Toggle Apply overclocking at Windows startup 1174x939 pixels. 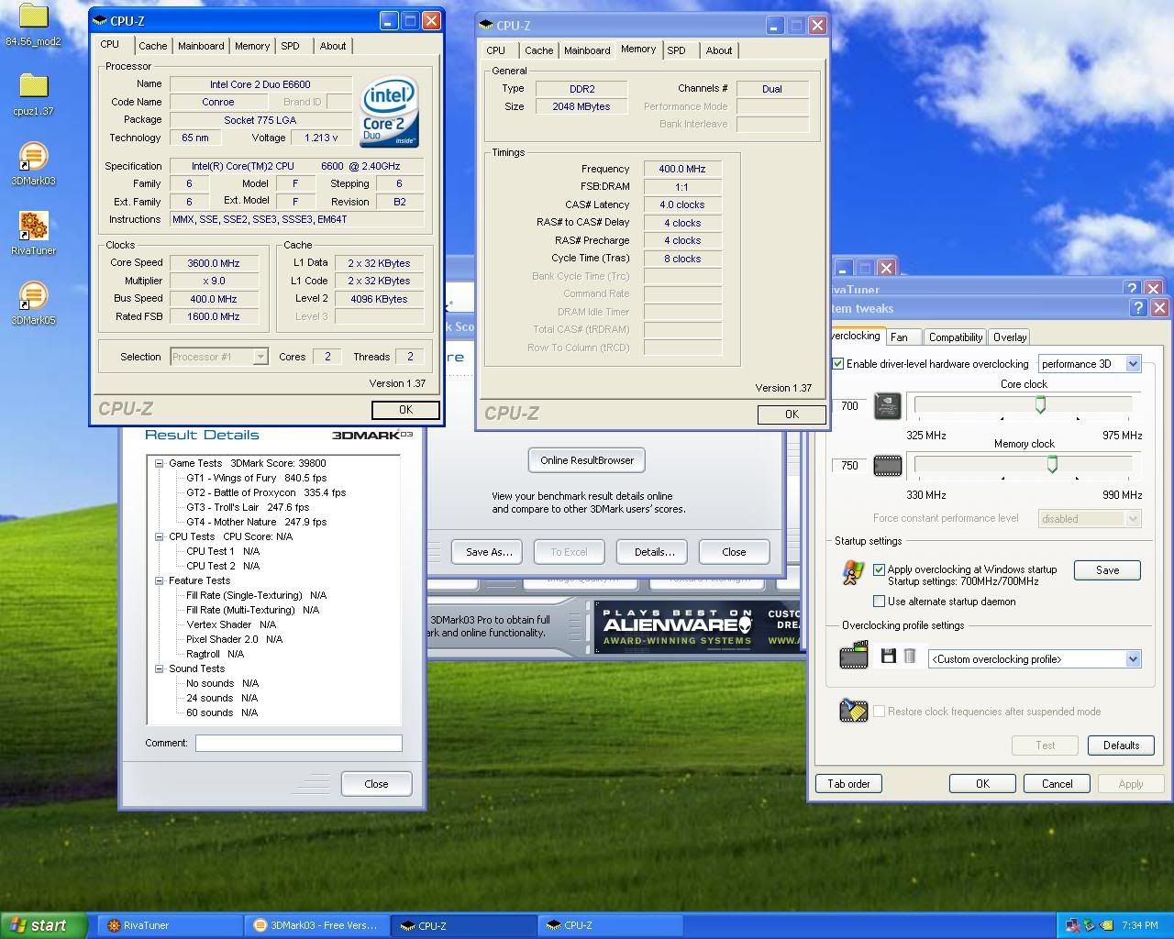click(x=879, y=569)
